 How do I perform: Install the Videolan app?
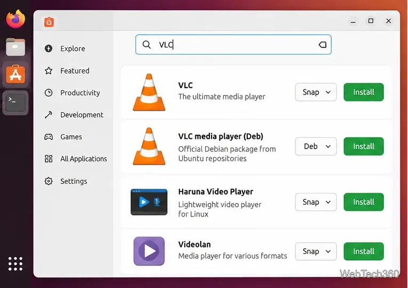tap(364, 251)
